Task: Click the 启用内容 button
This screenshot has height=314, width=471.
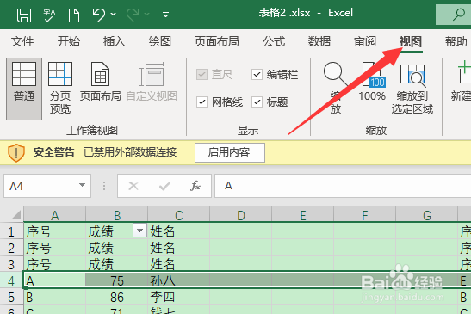Action: (230, 152)
